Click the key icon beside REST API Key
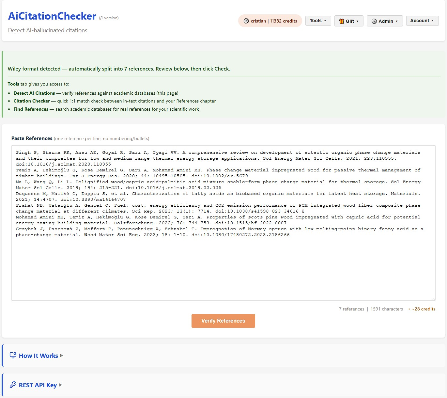 pos(13,385)
